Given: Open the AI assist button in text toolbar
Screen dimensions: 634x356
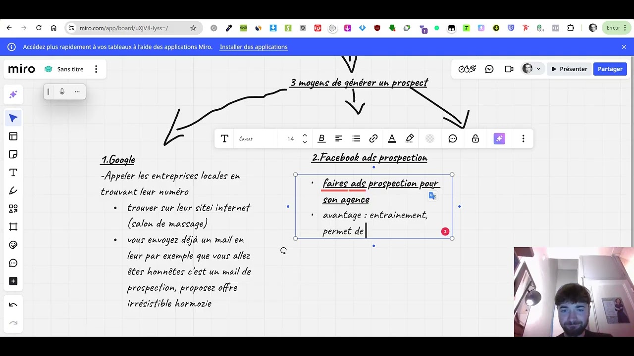Looking at the screenshot, I should (499, 139).
